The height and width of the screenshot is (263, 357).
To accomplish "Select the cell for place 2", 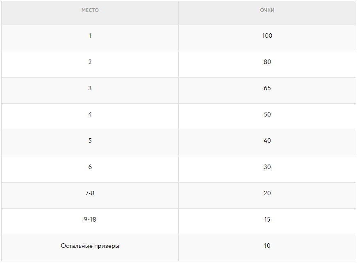I will tap(90, 62).
